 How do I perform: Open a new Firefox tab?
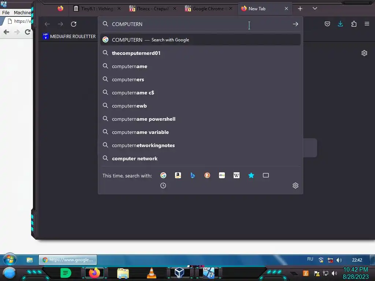(300, 9)
